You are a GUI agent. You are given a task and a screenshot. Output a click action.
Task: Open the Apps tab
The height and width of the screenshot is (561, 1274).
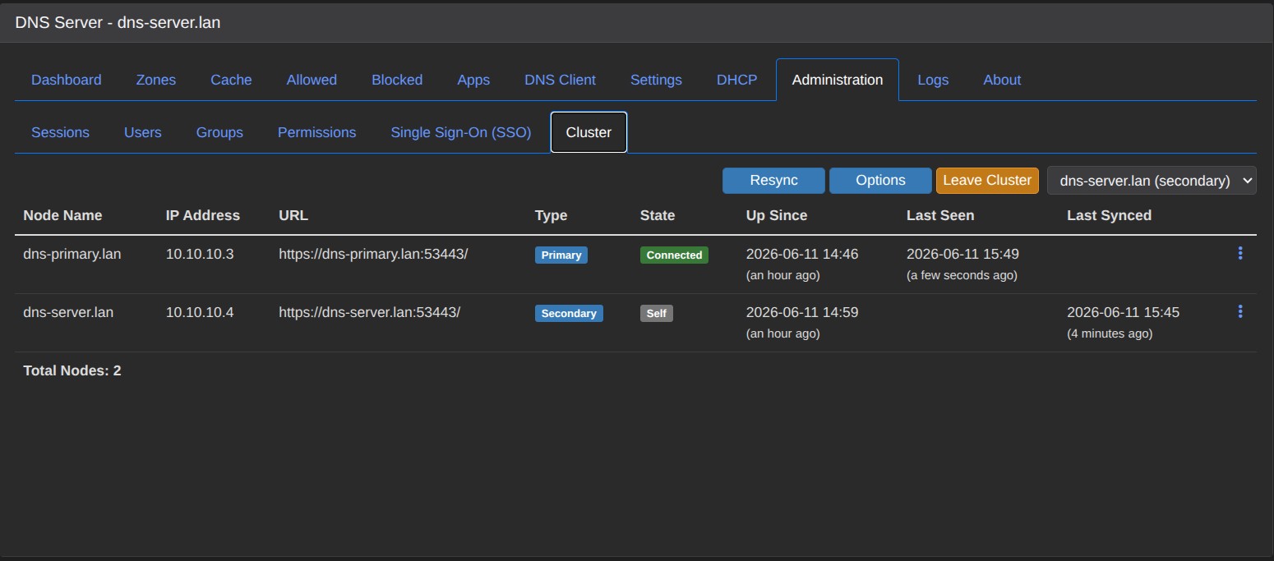(473, 80)
